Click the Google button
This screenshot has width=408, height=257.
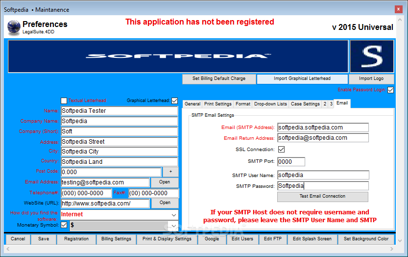click(x=212, y=239)
